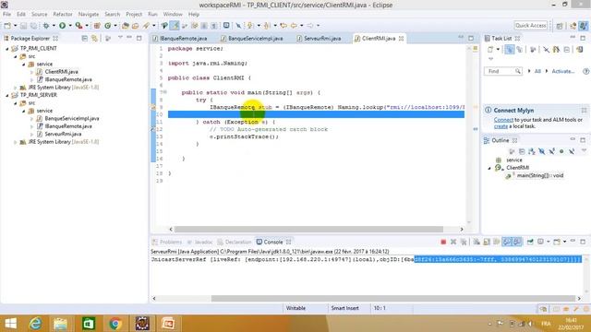Expand JRE System Library under TP_RMI_SERVER

(16, 142)
